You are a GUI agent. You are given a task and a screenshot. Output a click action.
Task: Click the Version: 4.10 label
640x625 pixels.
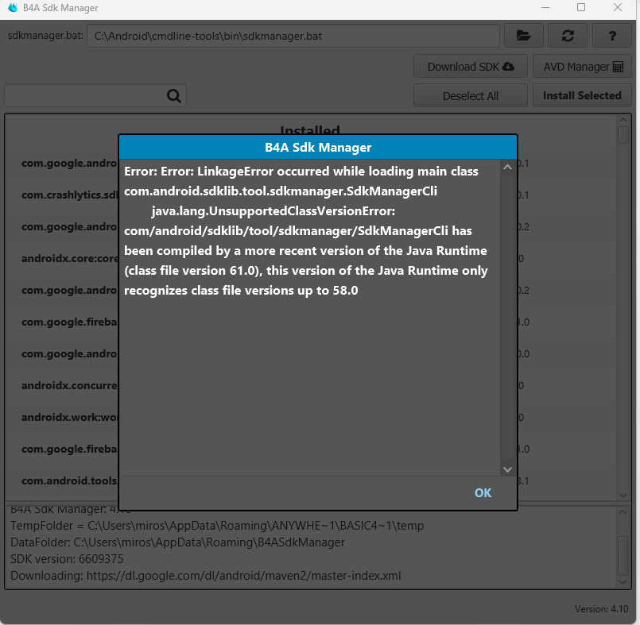click(x=601, y=608)
